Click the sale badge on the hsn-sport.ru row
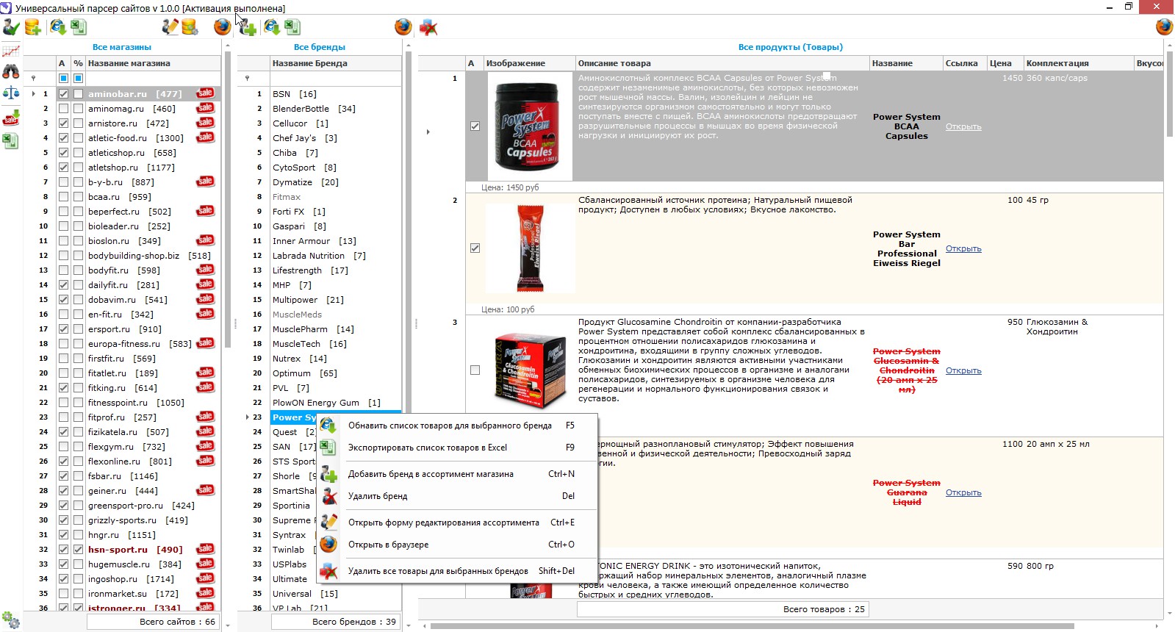1175x632 pixels. (205, 549)
